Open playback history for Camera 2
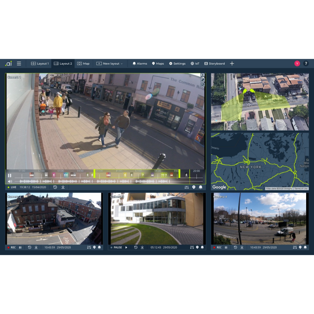Screen dimensions: 314x314 [29, 247]
